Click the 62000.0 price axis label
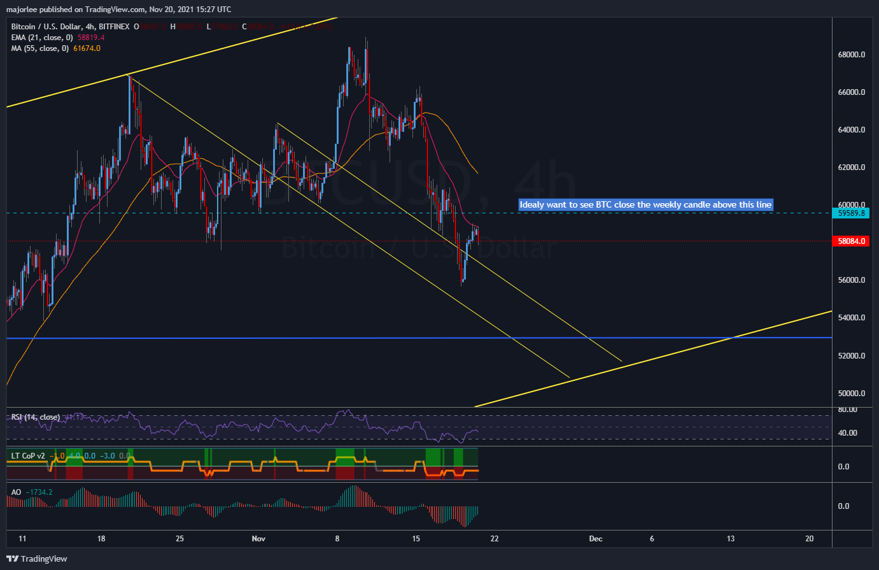Image resolution: width=879 pixels, height=570 pixels. coord(852,167)
